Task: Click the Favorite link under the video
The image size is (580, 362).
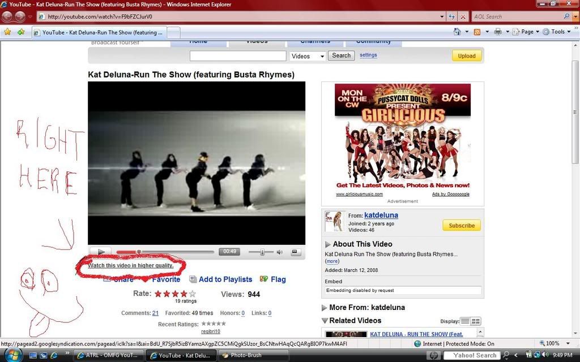Action: (x=166, y=279)
